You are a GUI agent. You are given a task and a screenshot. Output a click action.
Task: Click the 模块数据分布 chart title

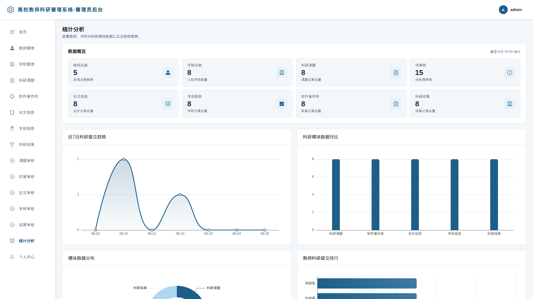pos(81,258)
